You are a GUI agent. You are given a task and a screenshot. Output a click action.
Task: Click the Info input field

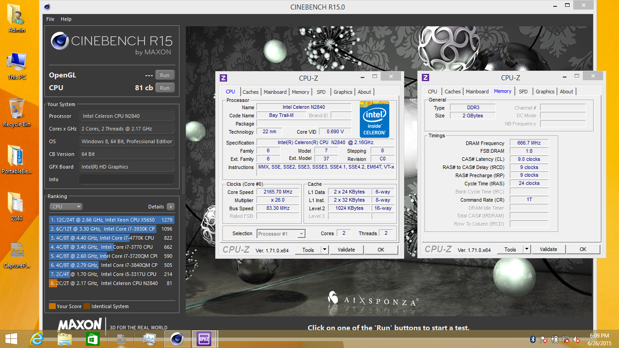(x=127, y=179)
